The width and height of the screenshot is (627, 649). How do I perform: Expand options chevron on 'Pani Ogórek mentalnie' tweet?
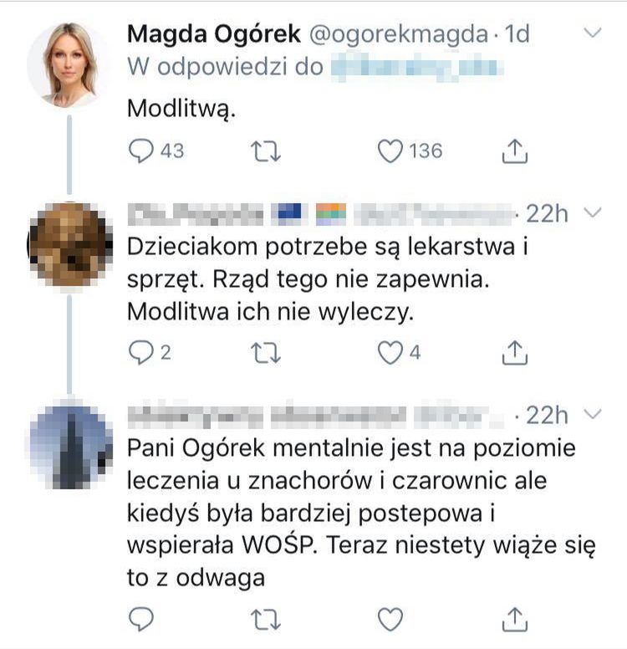pyautogui.click(x=592, y=413)
